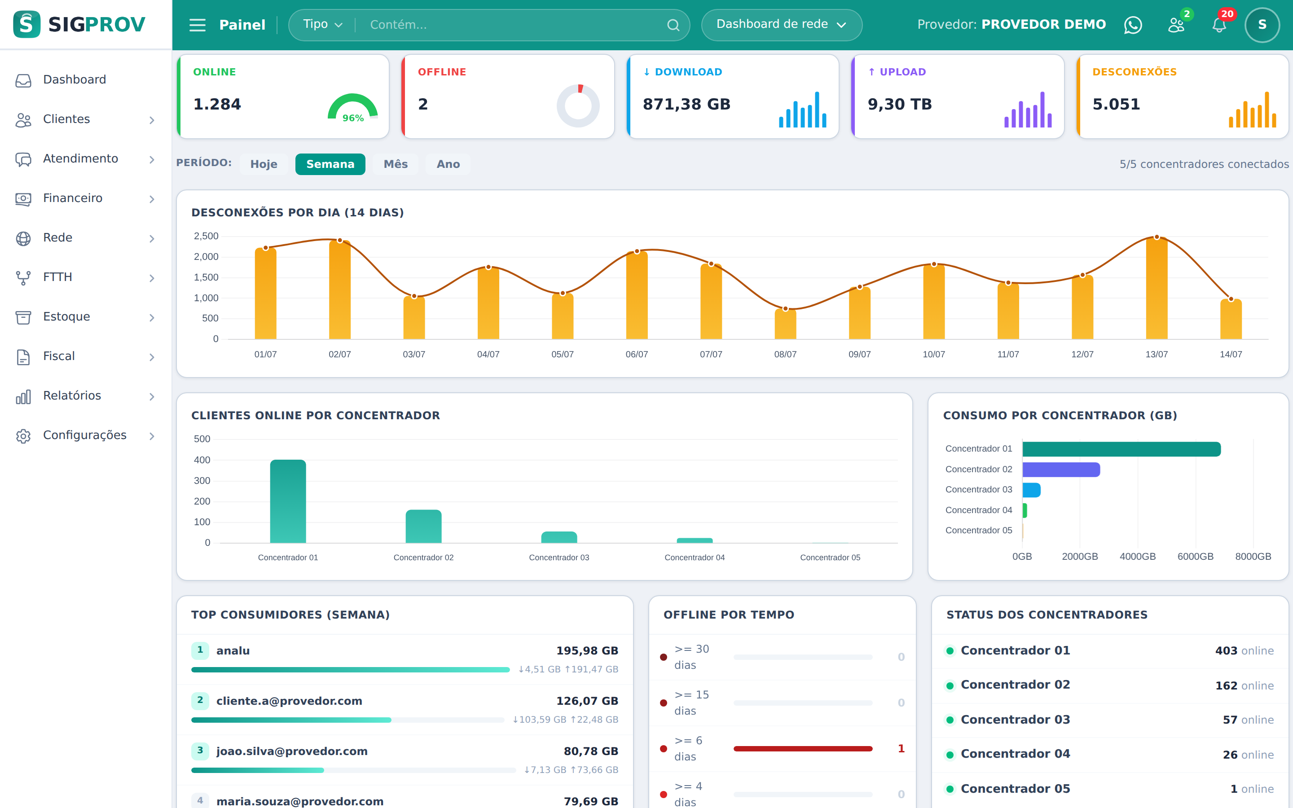Click Concentrador 05 in status list
Viewport: 1293px width, 808px height.
point(1110,789)
